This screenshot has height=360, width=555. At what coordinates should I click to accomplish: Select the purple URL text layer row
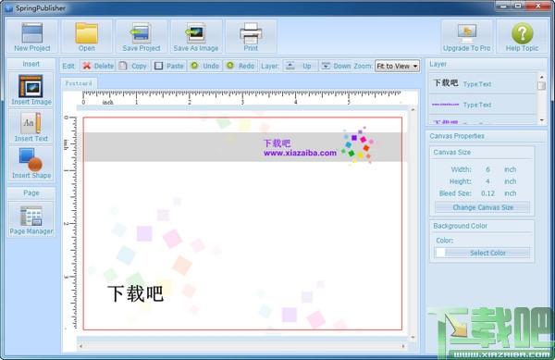click(483, 105)
